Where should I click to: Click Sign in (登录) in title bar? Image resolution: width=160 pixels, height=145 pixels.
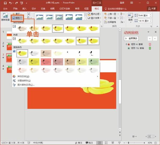(122, 3)
